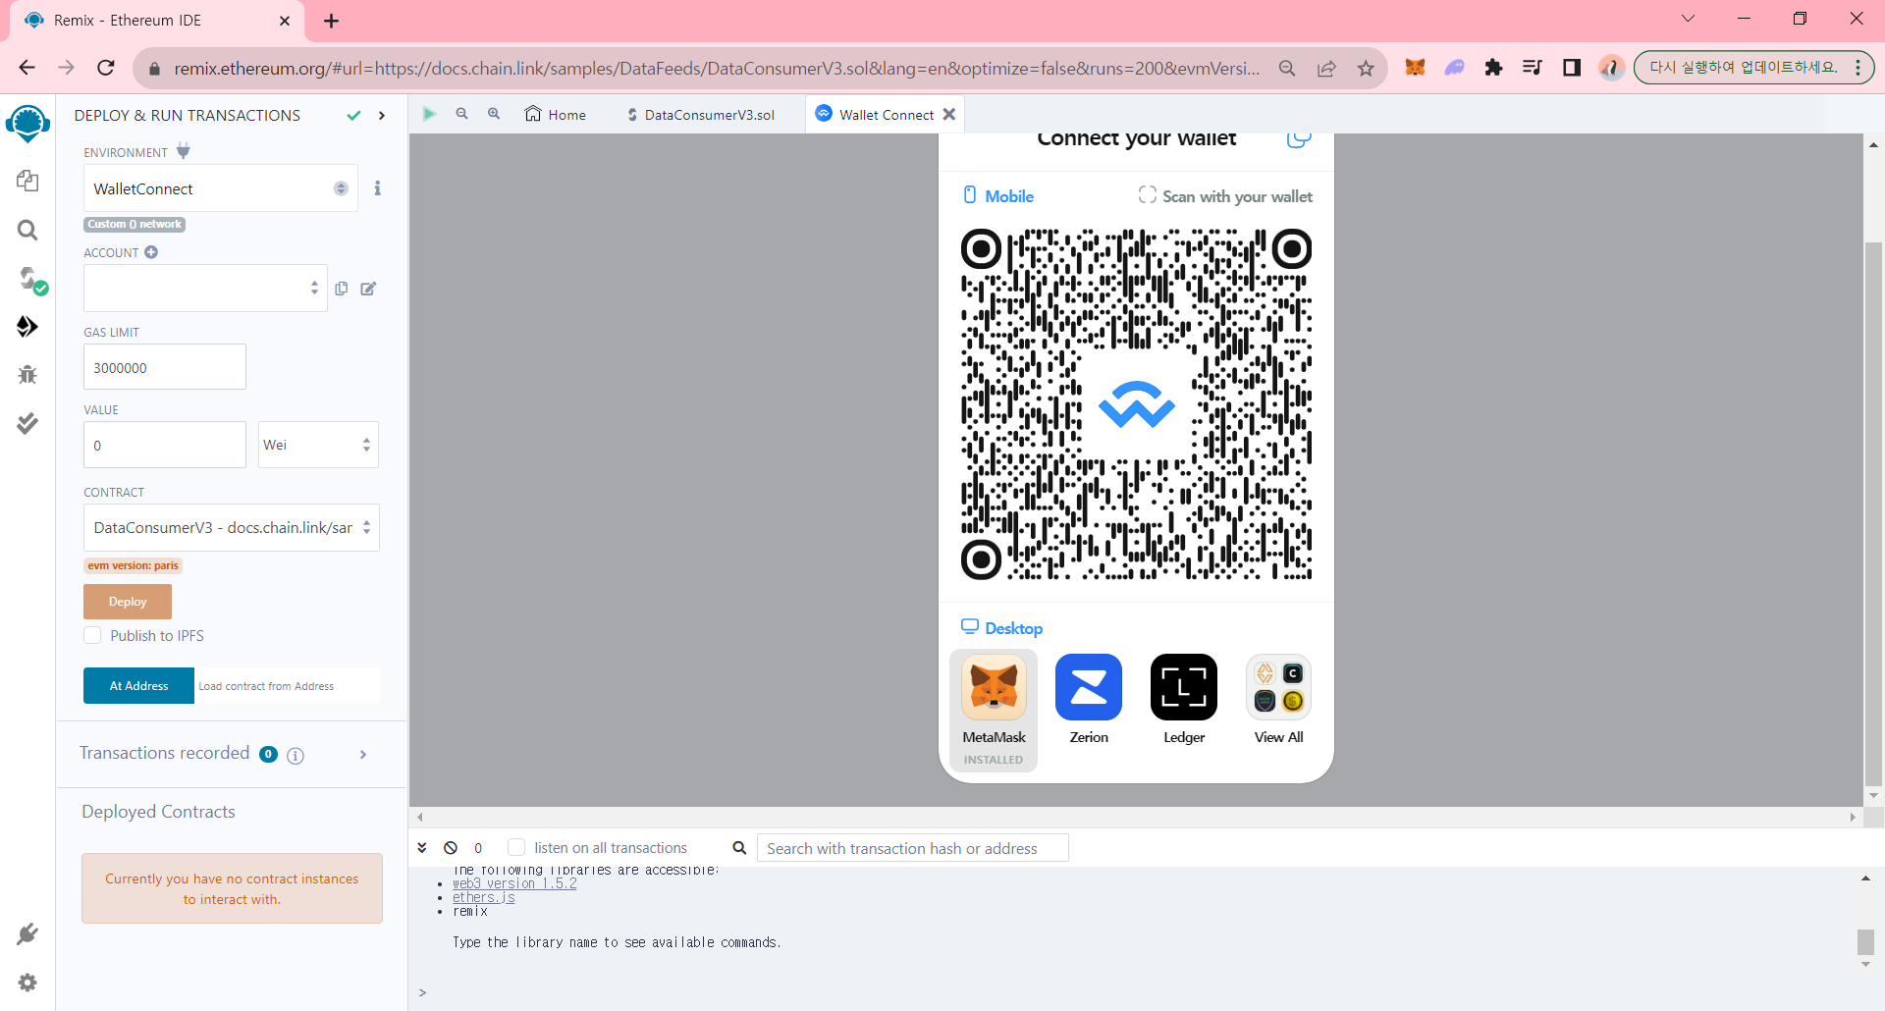
Task: Click the editor zoom in magnifier icon
Action: click(x=494, y=114)
